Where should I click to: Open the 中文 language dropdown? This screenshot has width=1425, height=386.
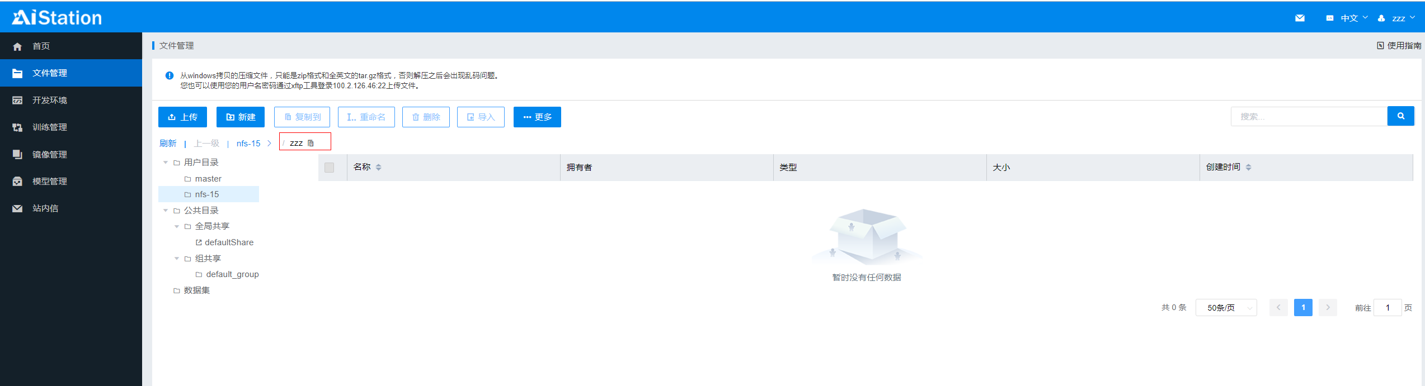[x=1348, y=18]
